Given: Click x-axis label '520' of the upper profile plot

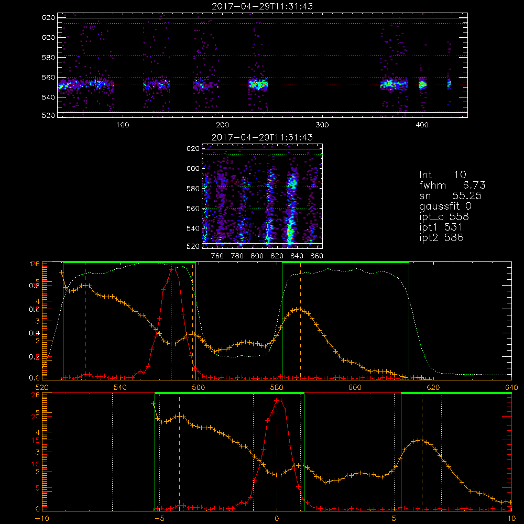Looking at the screenshot, I should pyautogui.click(x=42, y=387).
